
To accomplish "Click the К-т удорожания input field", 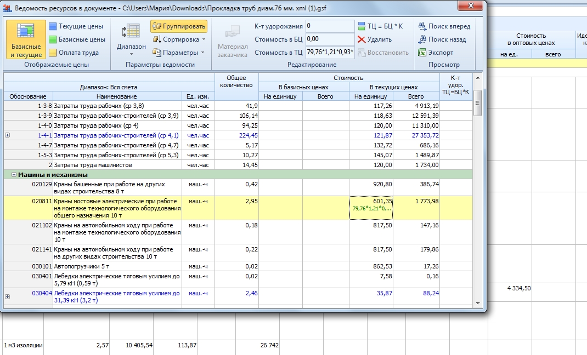I will pos(330,26).
